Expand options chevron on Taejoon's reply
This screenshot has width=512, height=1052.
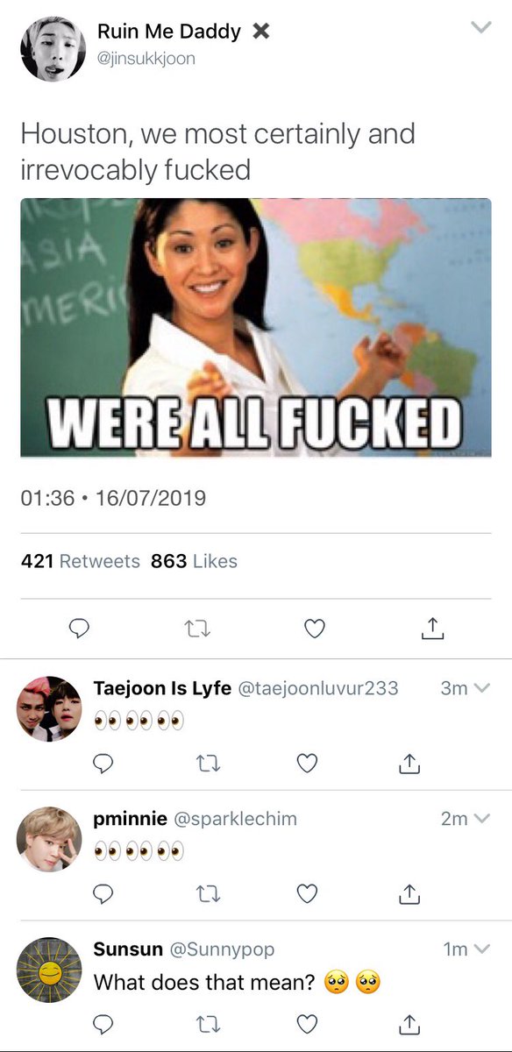pos(480,689)
